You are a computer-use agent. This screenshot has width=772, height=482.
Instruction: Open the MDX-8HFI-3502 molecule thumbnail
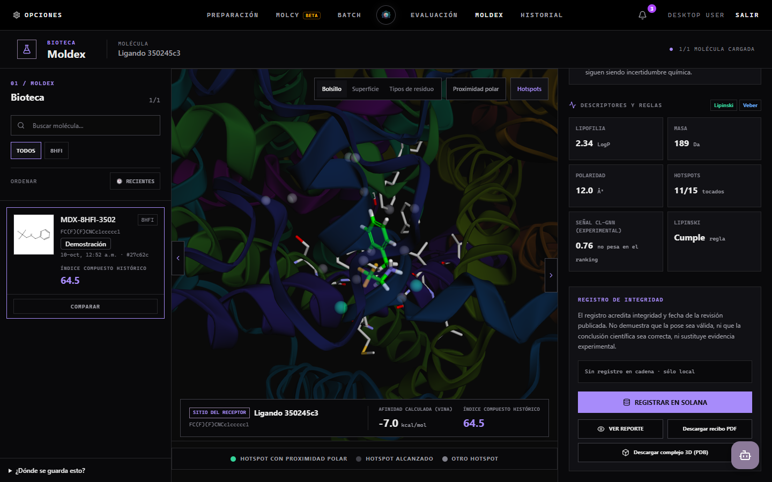point(34,235)
